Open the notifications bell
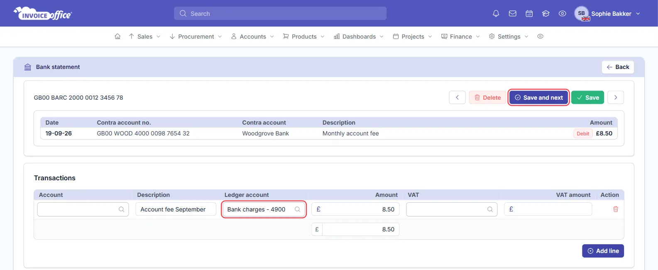 pos(496,14)
